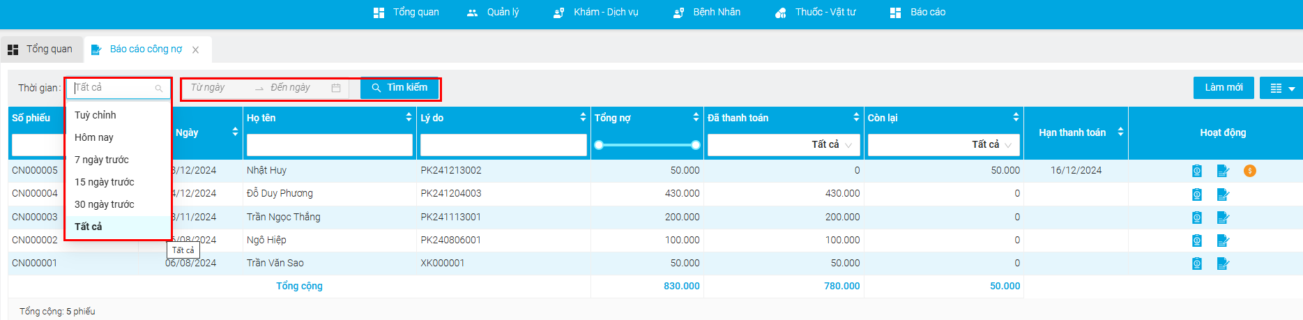This screenshot has height=320, width=1303.
Task: Click the 'Đến ngày' end date field
Action: coord(298,88)
